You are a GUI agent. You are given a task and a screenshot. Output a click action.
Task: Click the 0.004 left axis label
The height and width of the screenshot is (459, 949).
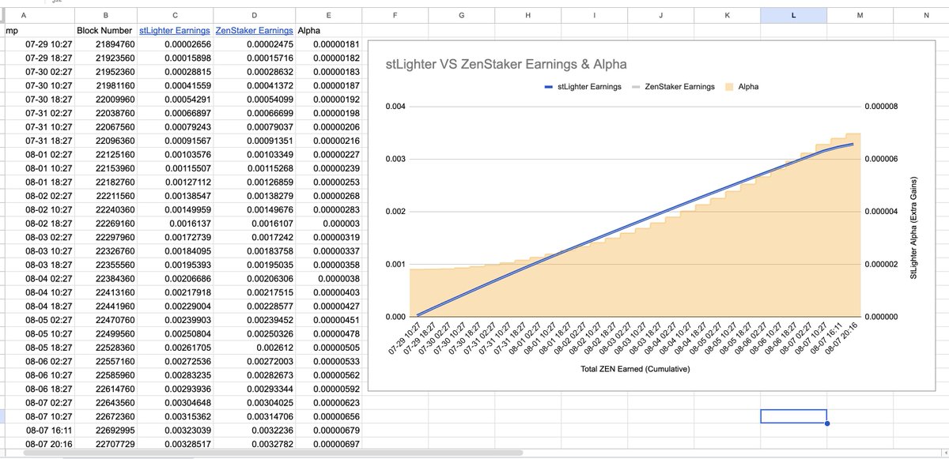pos(395,107)
